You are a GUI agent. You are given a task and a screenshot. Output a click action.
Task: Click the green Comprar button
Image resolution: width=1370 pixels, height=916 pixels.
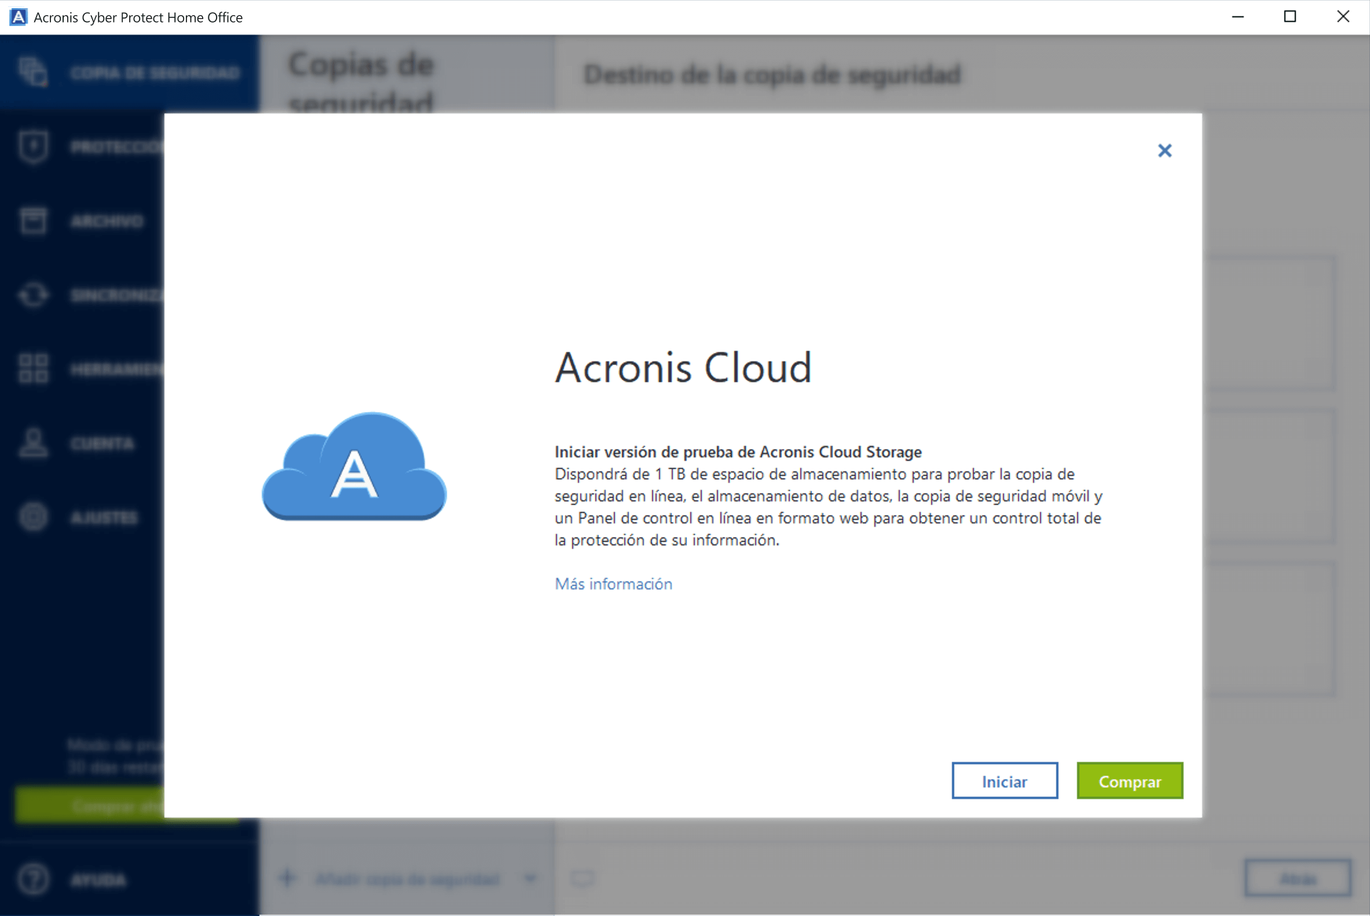(1129, 781)
